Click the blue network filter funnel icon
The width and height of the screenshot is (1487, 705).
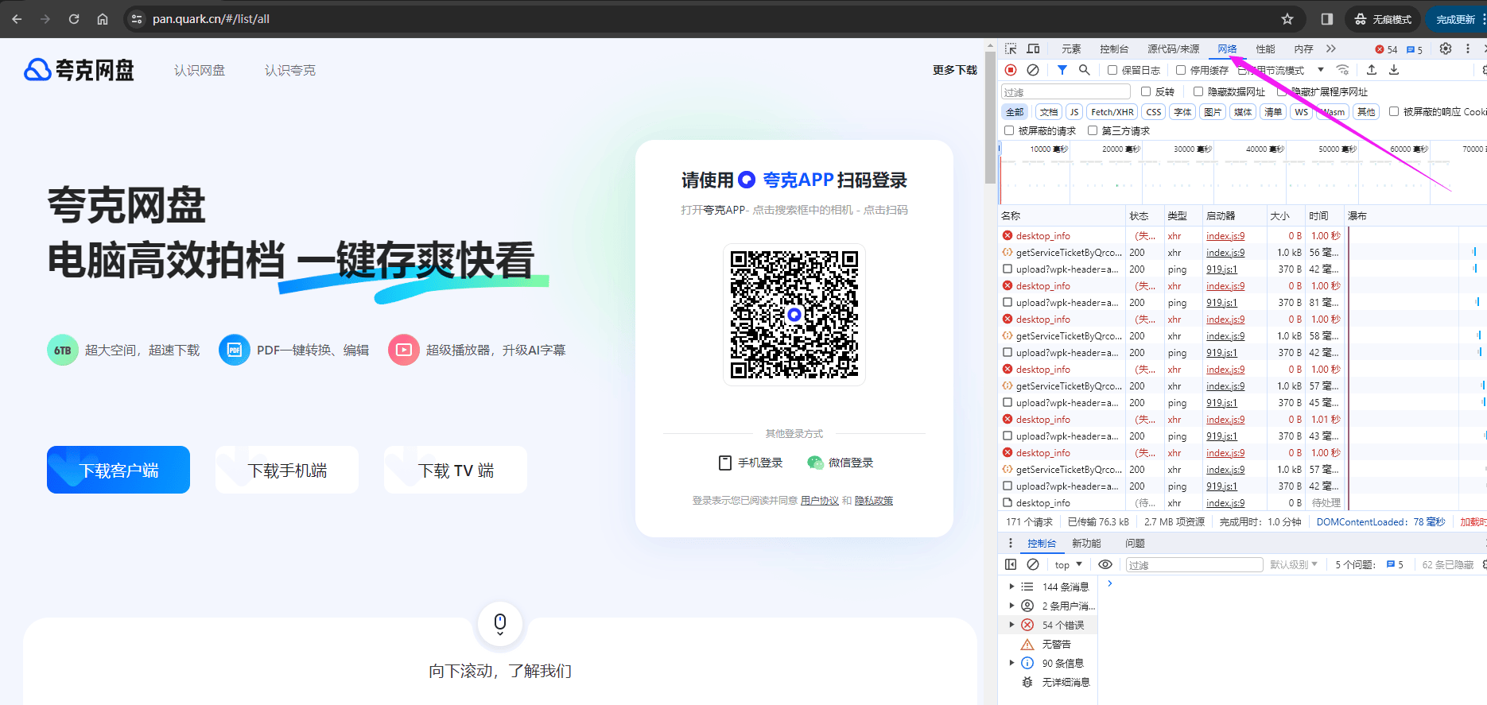click(x=1062, y=70)
